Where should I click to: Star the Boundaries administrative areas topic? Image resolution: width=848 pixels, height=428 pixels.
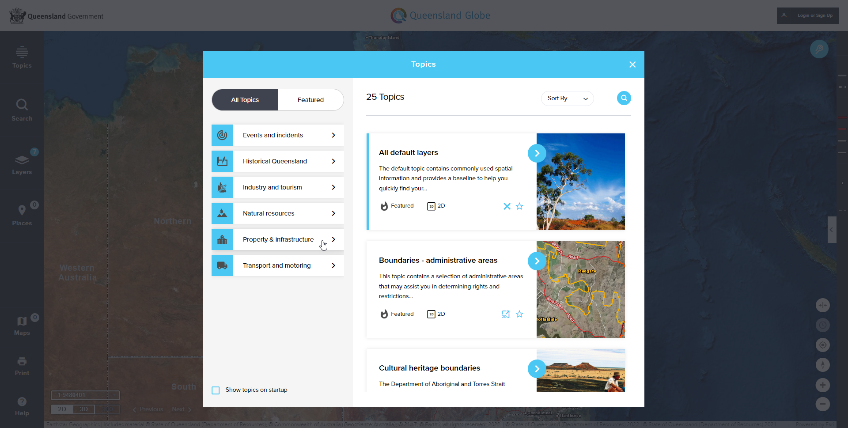[519, 314]
